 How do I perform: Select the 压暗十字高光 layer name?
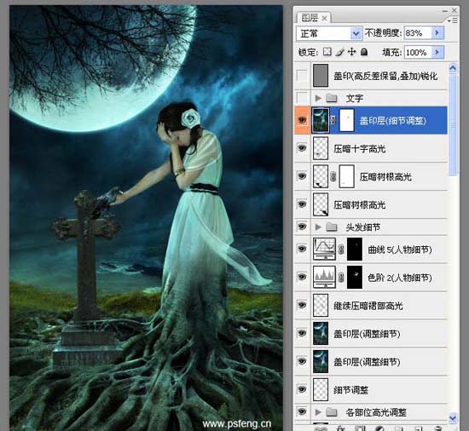point(360,148)
